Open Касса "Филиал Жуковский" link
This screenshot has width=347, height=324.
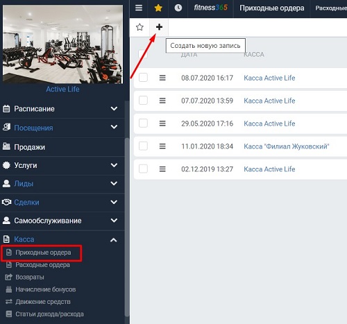(287, 146)
